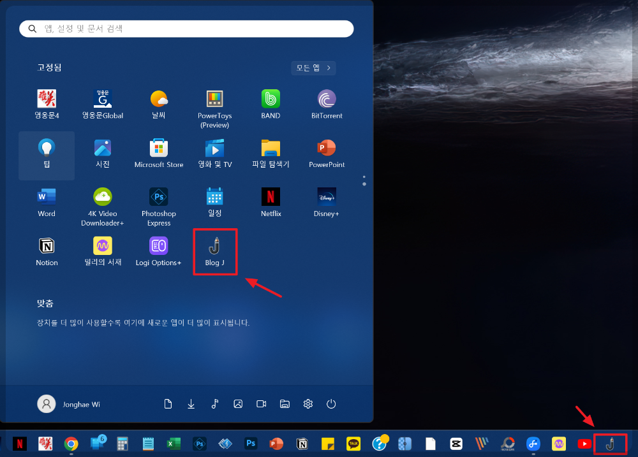Open Settings gear in Start menu
Viewport: 638px width, 457px height.
[x=308, y=403]
